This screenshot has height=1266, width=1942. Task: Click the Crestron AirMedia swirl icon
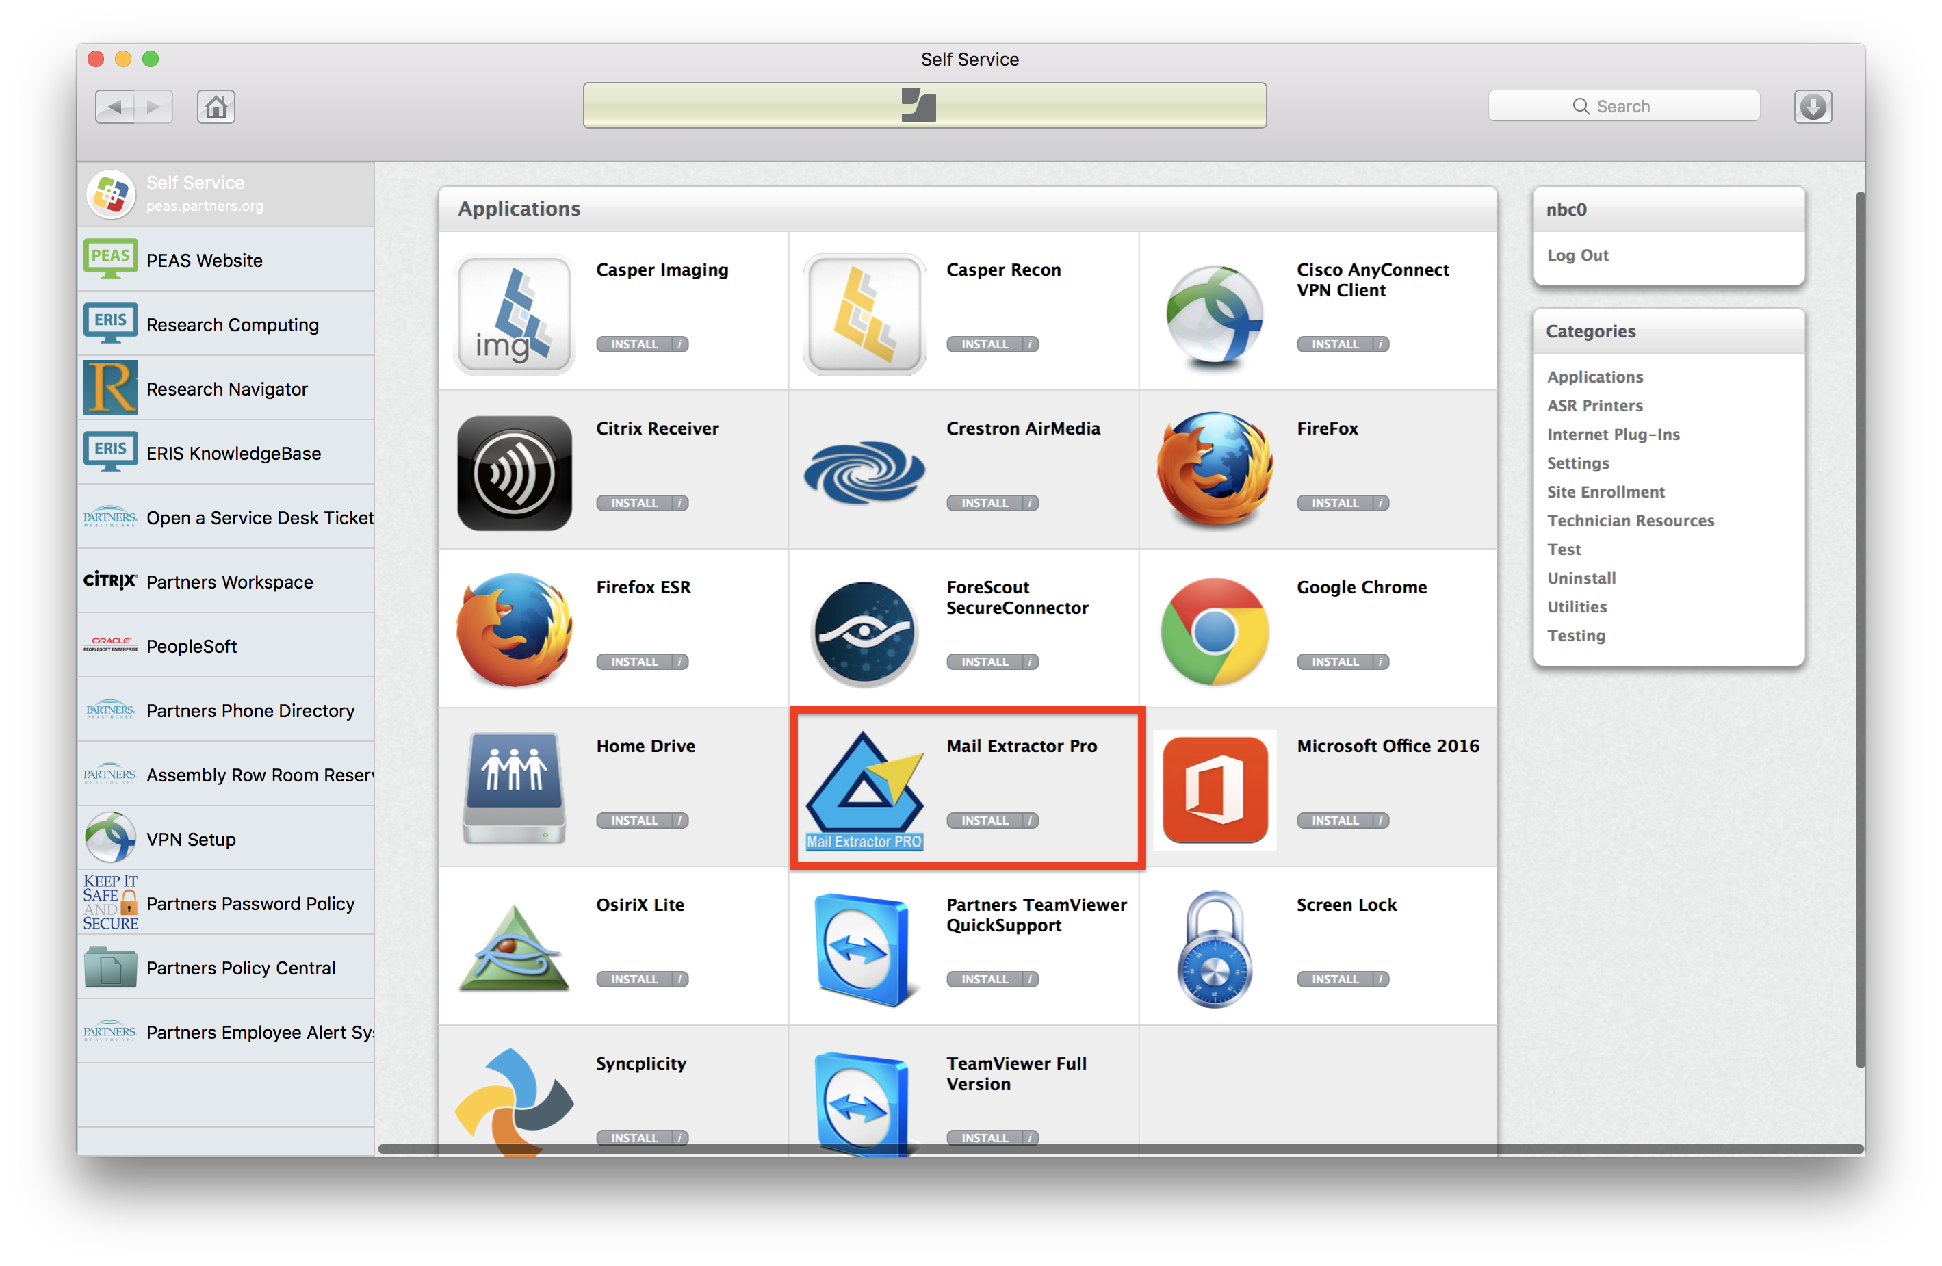click(x=864, y=471)
